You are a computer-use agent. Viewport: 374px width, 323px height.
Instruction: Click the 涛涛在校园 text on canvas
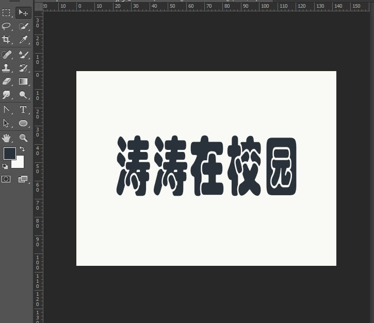click(x=206, y=166)
